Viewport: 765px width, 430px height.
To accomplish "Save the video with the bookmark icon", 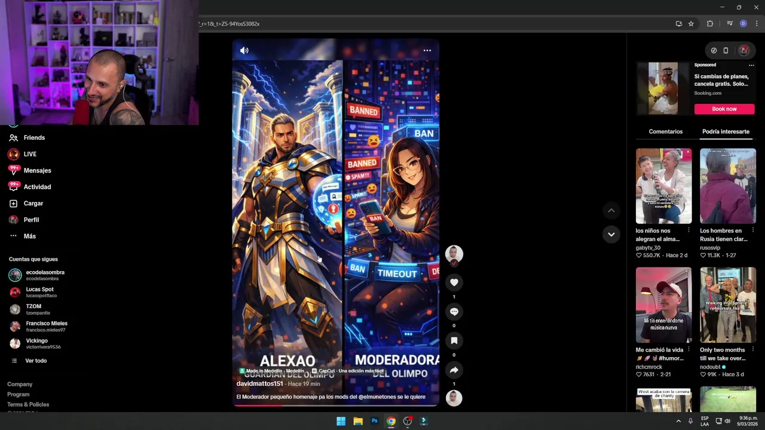I will pyautogui.click(x=454, y=341).
